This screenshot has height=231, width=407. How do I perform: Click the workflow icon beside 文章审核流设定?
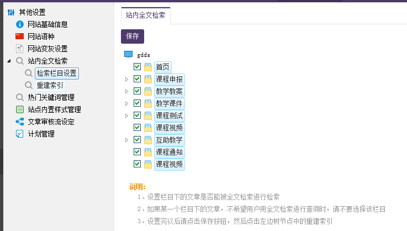click(20, 122)
